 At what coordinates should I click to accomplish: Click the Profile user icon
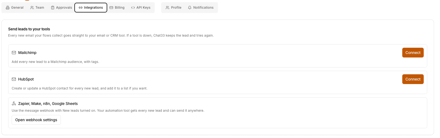click(167, 8)
